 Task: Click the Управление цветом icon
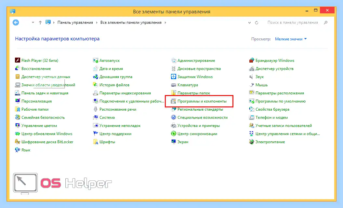click(x=18, y=125)
